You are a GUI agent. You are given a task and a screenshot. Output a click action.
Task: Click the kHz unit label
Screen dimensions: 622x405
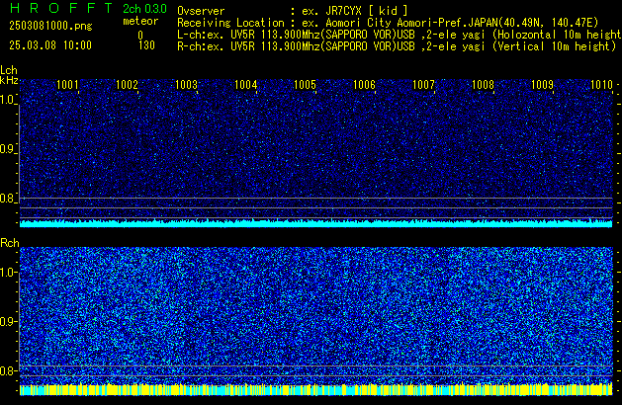9,80
